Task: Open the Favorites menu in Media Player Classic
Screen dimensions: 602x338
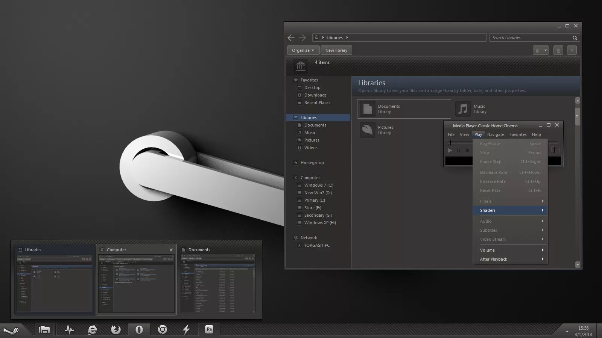Action: click(518, 134)
